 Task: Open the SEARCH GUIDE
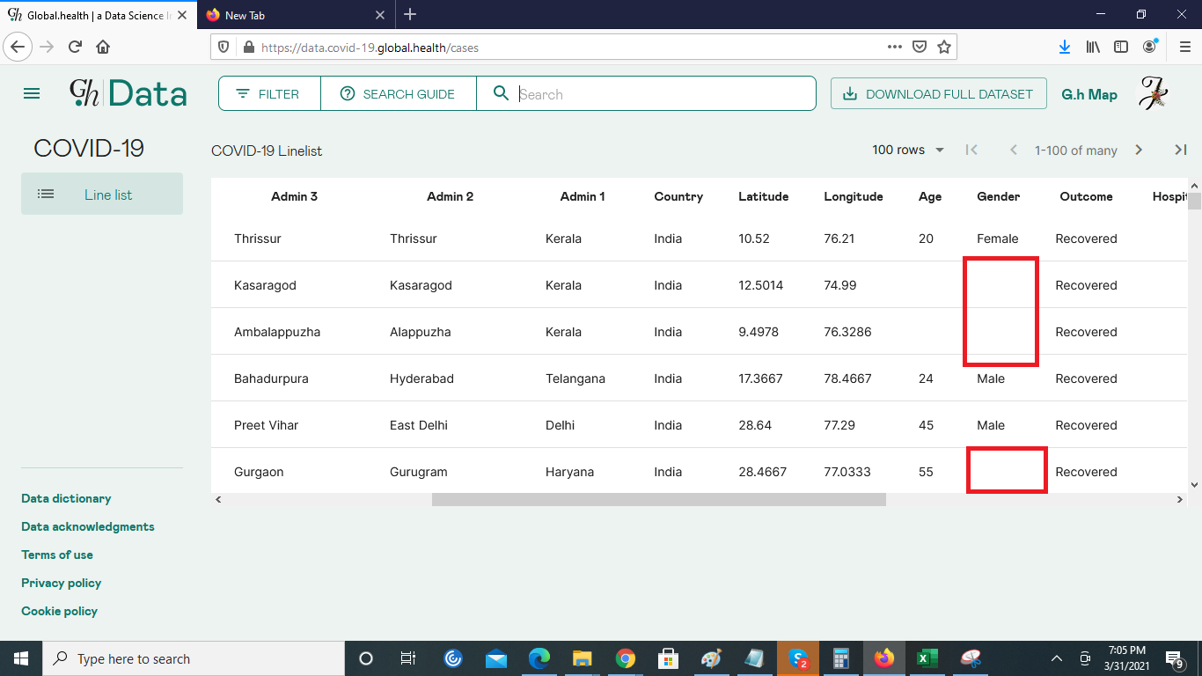[398, 94]
